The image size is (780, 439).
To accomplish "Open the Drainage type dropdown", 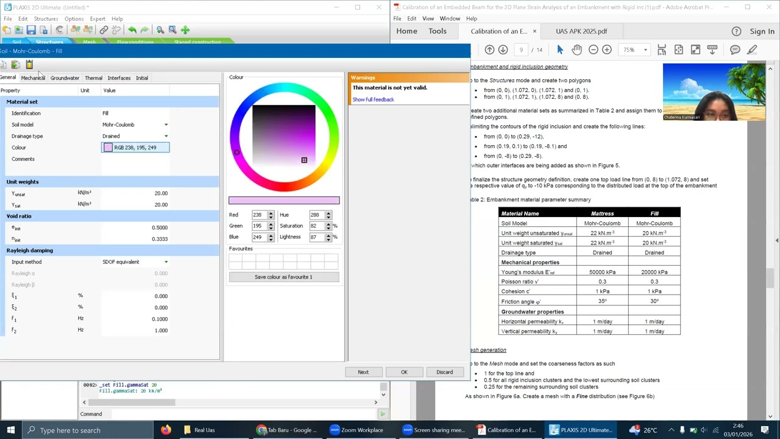I will [166, 136].
